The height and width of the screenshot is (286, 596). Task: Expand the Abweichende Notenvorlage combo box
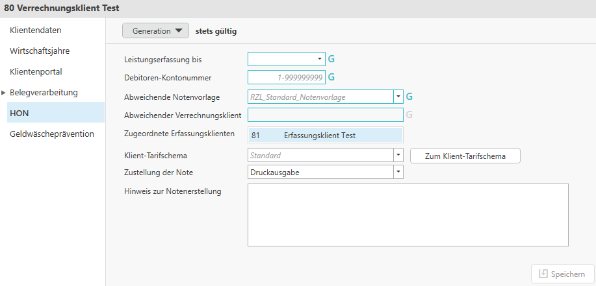pyautogui.click(x=398, y=97)
